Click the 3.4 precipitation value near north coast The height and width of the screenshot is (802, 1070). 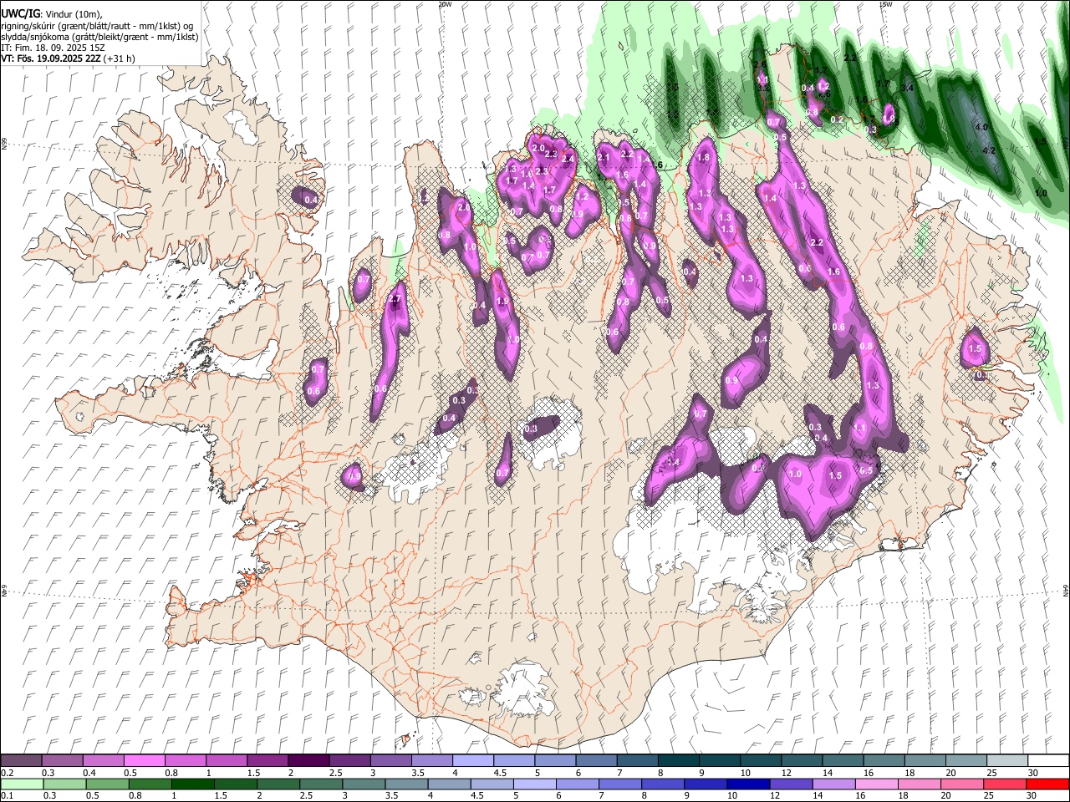908,87
